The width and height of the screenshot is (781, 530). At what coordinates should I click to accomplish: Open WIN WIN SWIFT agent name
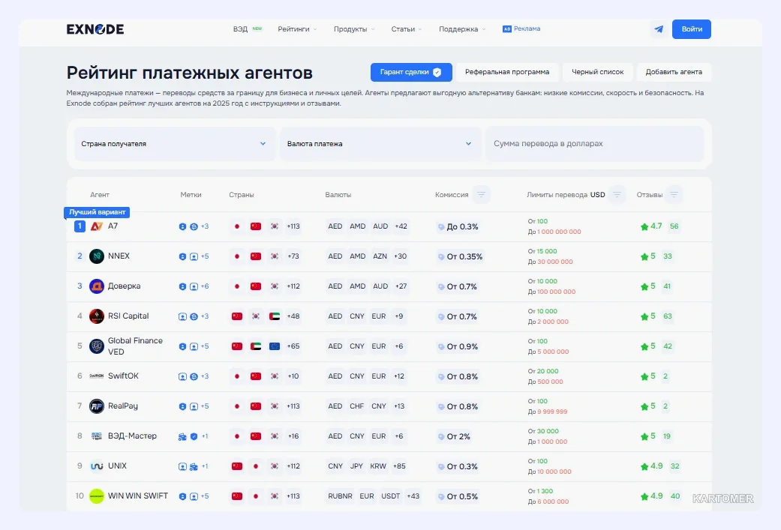pos(138,496)
